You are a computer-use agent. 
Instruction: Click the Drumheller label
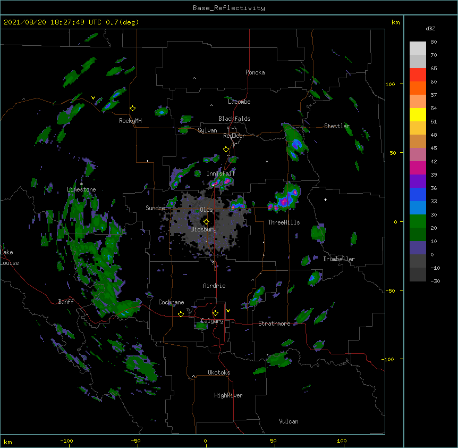339,259
